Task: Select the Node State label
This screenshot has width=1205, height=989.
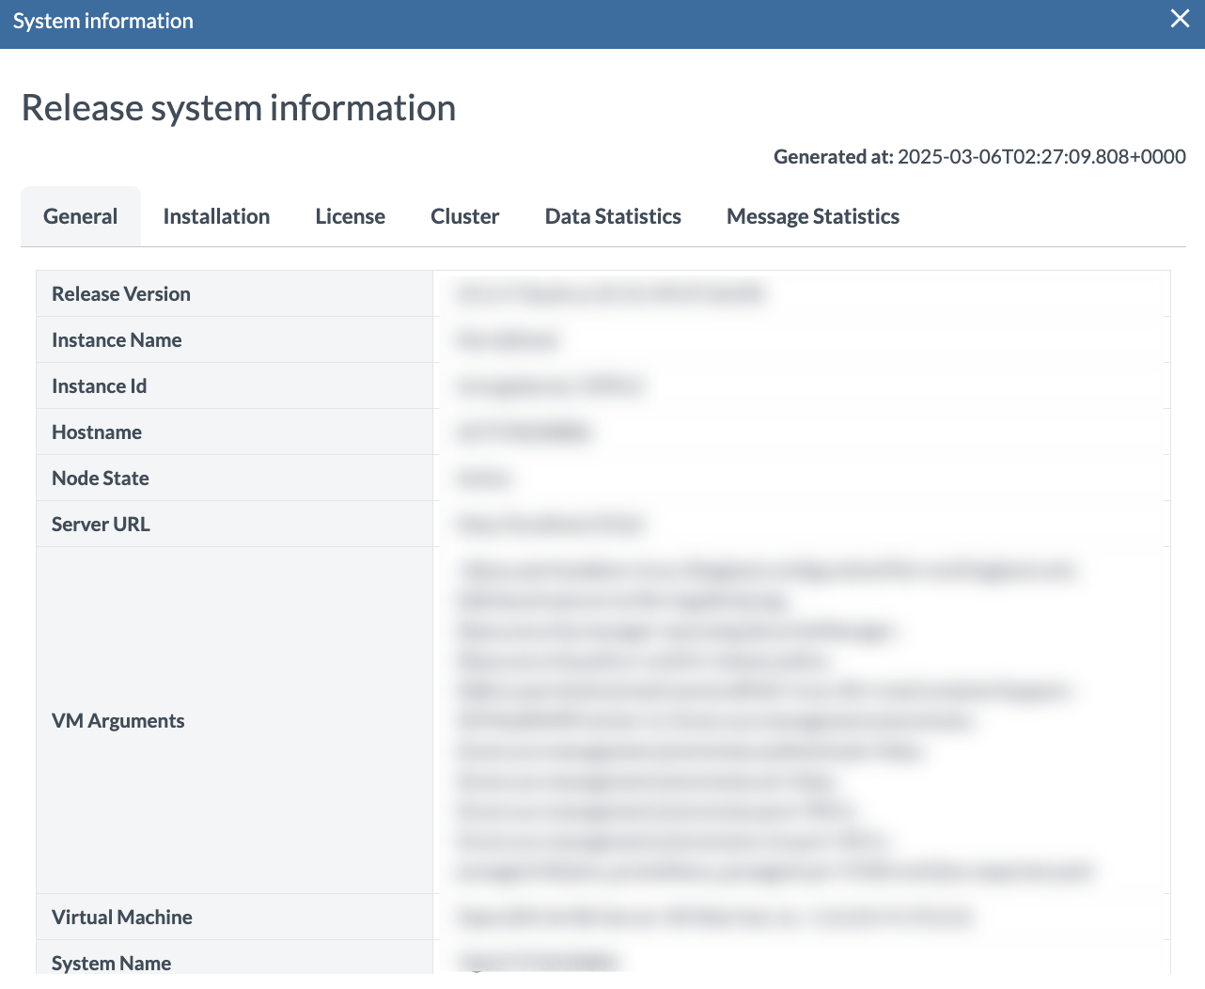Action: pyautogui.click(x=101, y=479)
